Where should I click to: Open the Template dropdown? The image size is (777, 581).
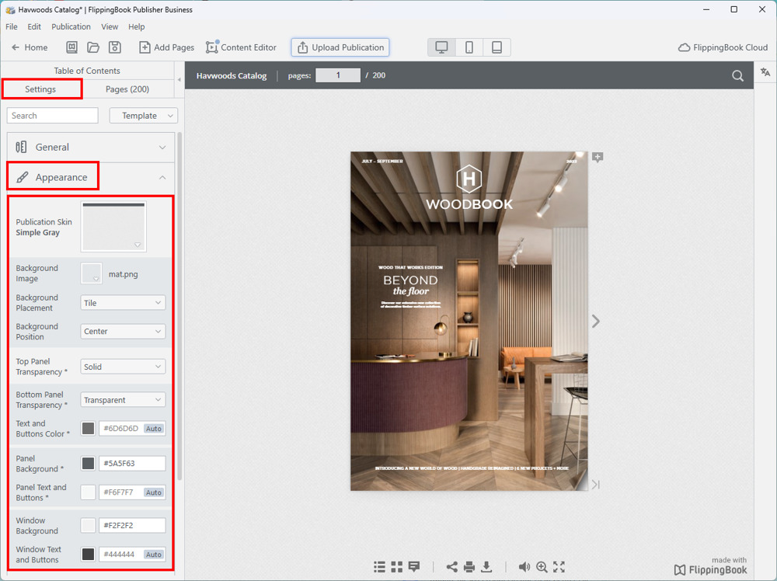143,116
